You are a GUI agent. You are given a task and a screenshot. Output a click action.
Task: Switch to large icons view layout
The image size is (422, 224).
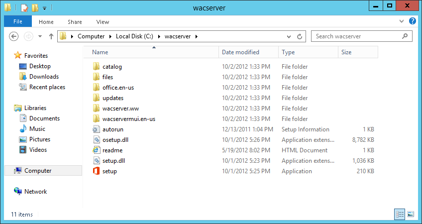coord(411,215)
